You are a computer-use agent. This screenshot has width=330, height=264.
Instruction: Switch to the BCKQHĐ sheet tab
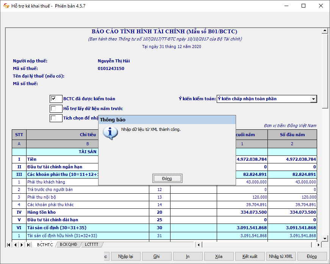click(x=68, y=245)
